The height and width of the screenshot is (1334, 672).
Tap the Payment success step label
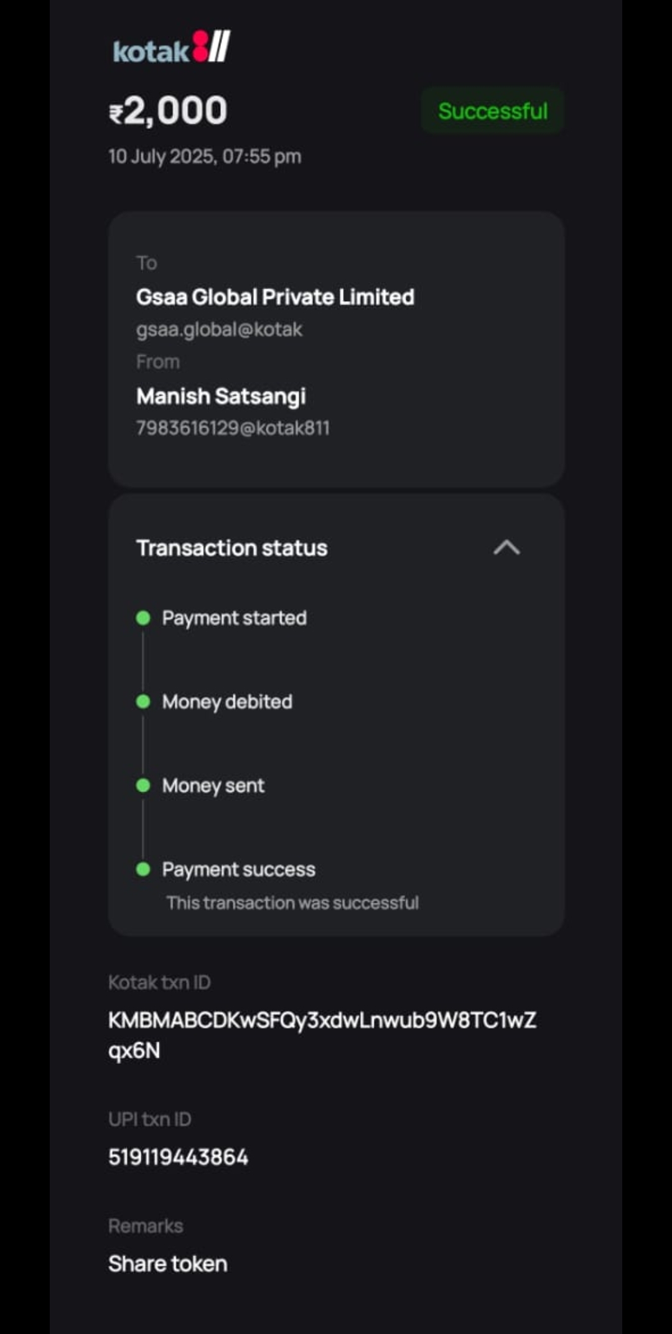[x=238, y=869]
